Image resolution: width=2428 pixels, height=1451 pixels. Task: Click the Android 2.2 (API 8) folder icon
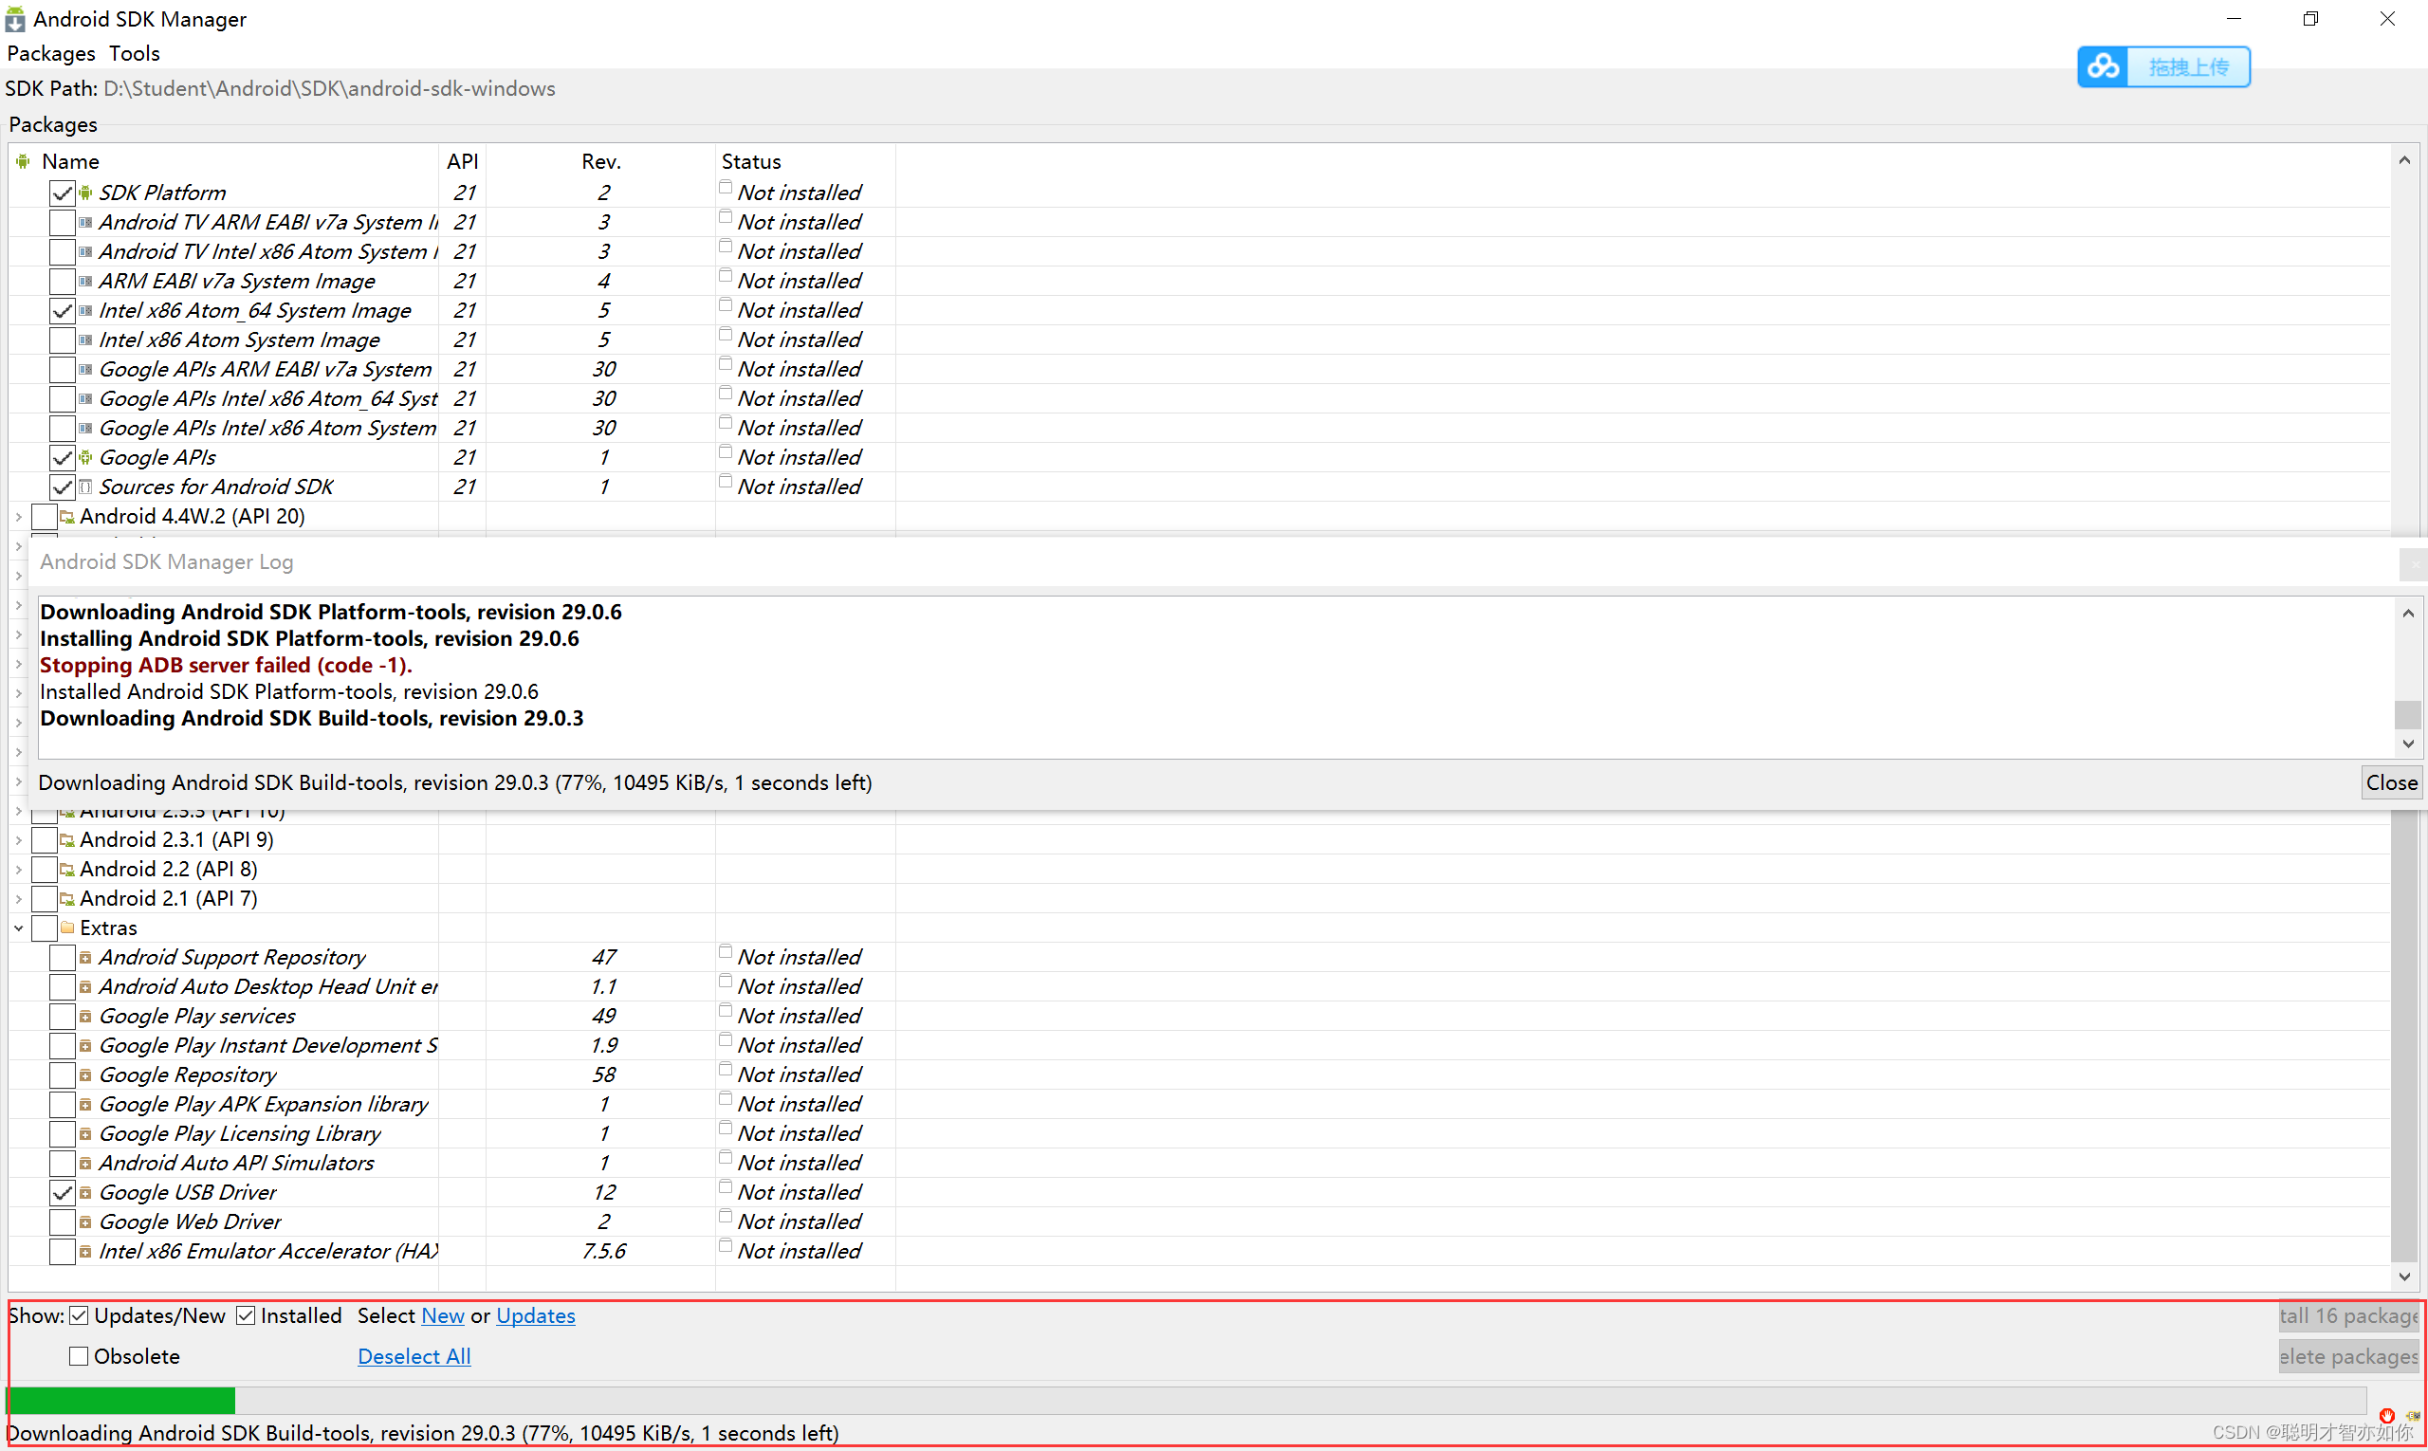(67, 870)
